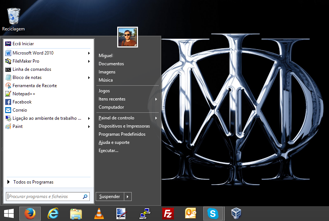Expand Paint recent files arrow

pos(89,127)
